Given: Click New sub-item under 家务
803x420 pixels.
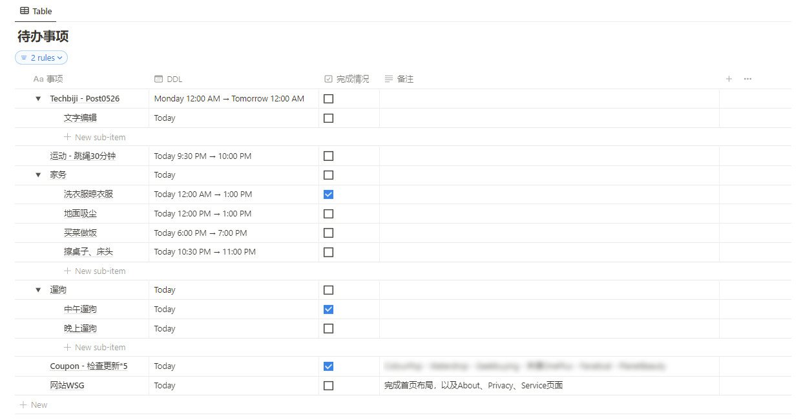Looking at the screenshot, I should pos(95,271).
